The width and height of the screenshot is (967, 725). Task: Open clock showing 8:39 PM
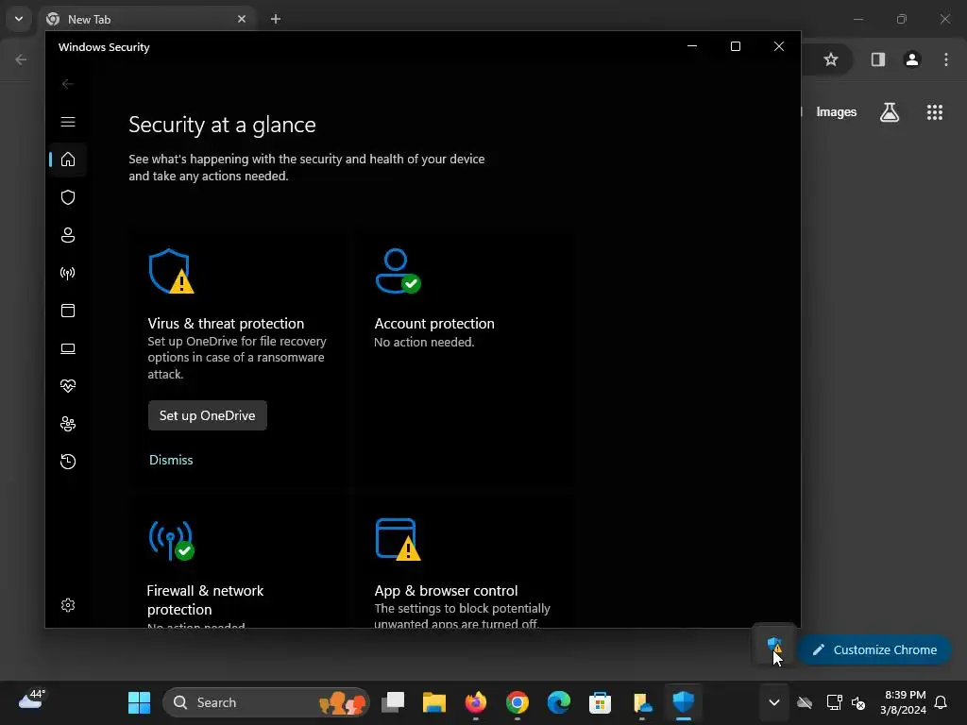(x=904, y=702)
